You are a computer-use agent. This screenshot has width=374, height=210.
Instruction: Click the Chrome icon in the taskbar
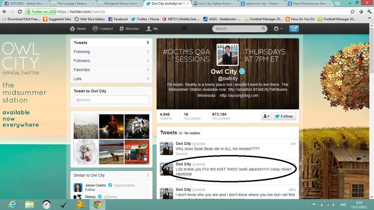97,205
